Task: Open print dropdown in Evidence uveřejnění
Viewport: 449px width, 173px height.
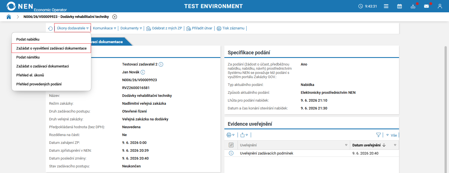Action: (x=231, y=135)
